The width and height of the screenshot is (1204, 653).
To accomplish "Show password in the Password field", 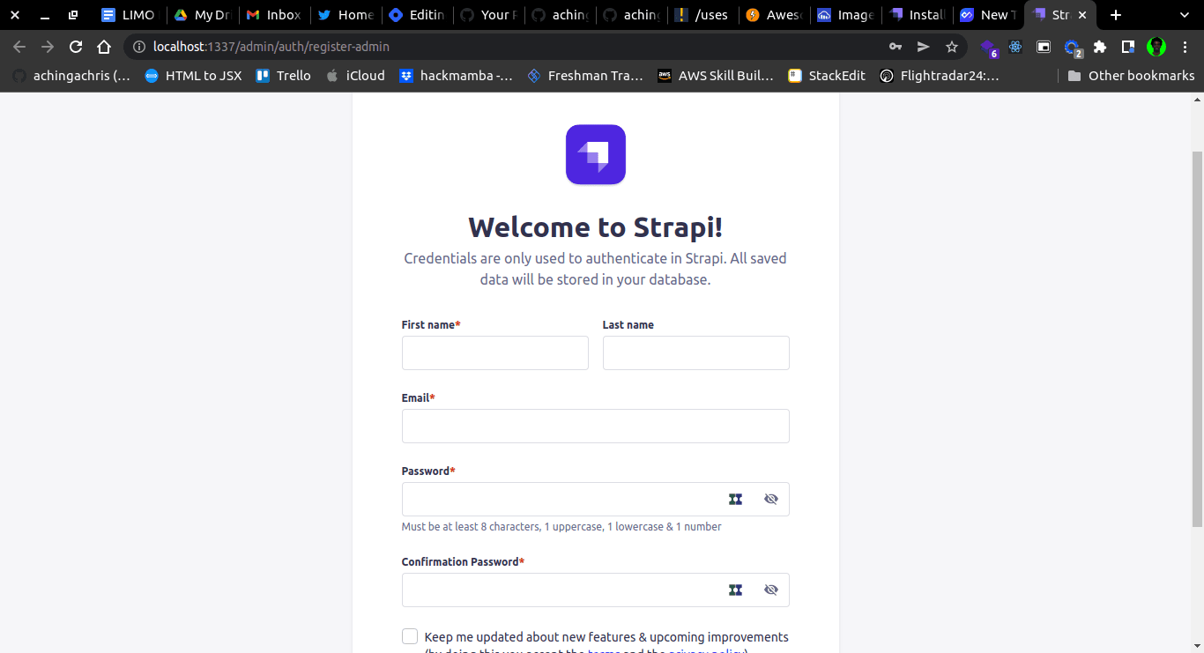I will (x=771, y=499).
